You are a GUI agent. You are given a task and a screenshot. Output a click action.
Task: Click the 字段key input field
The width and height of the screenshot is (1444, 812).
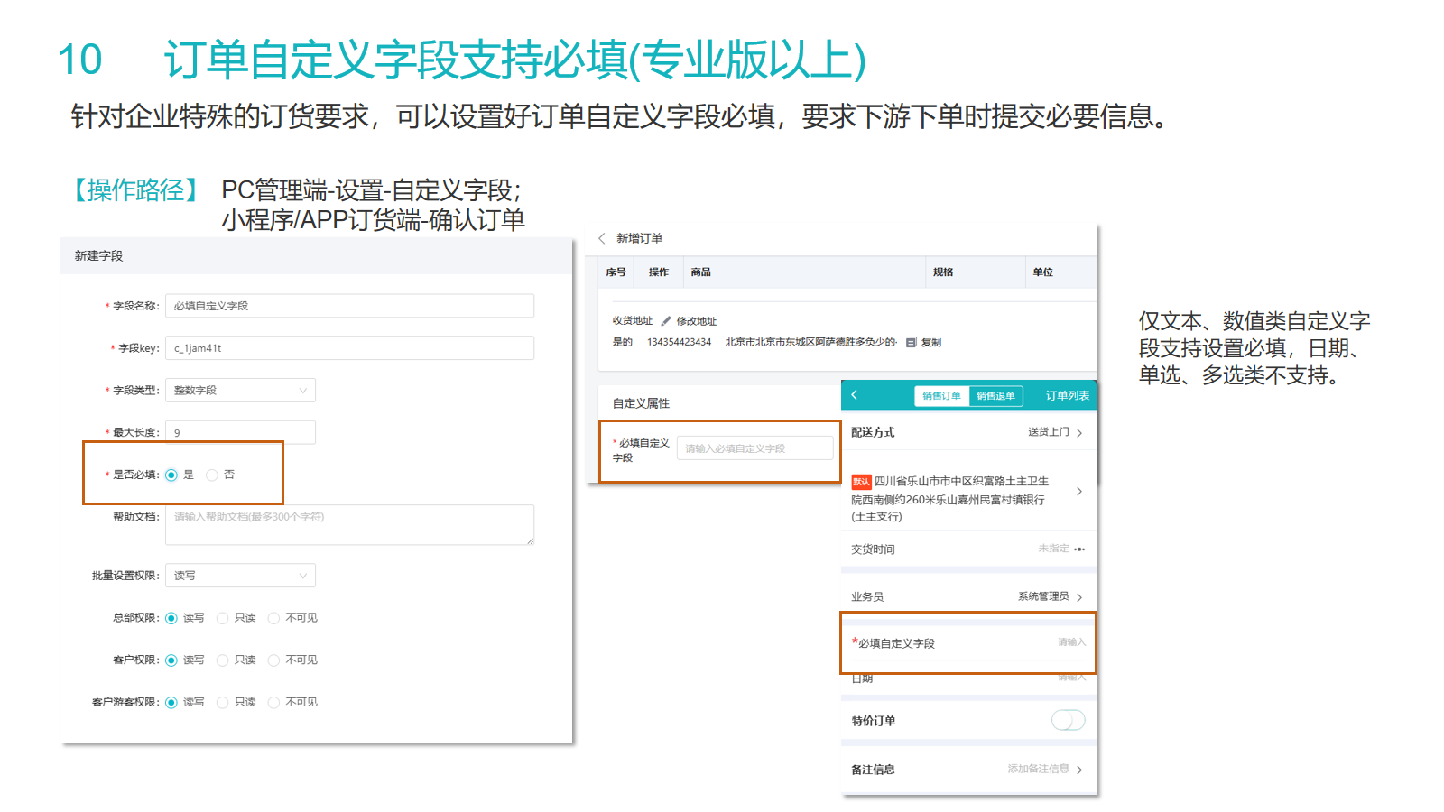click(x=349, y=348)
